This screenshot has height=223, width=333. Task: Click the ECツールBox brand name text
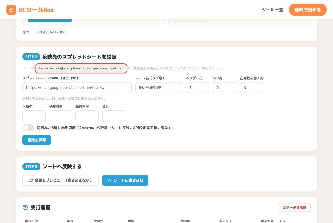[36, 10]
